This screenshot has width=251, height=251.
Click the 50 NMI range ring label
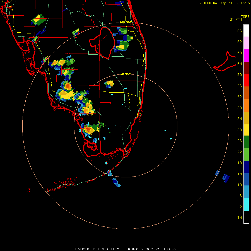pyautogui.click(x=126, y=74)
